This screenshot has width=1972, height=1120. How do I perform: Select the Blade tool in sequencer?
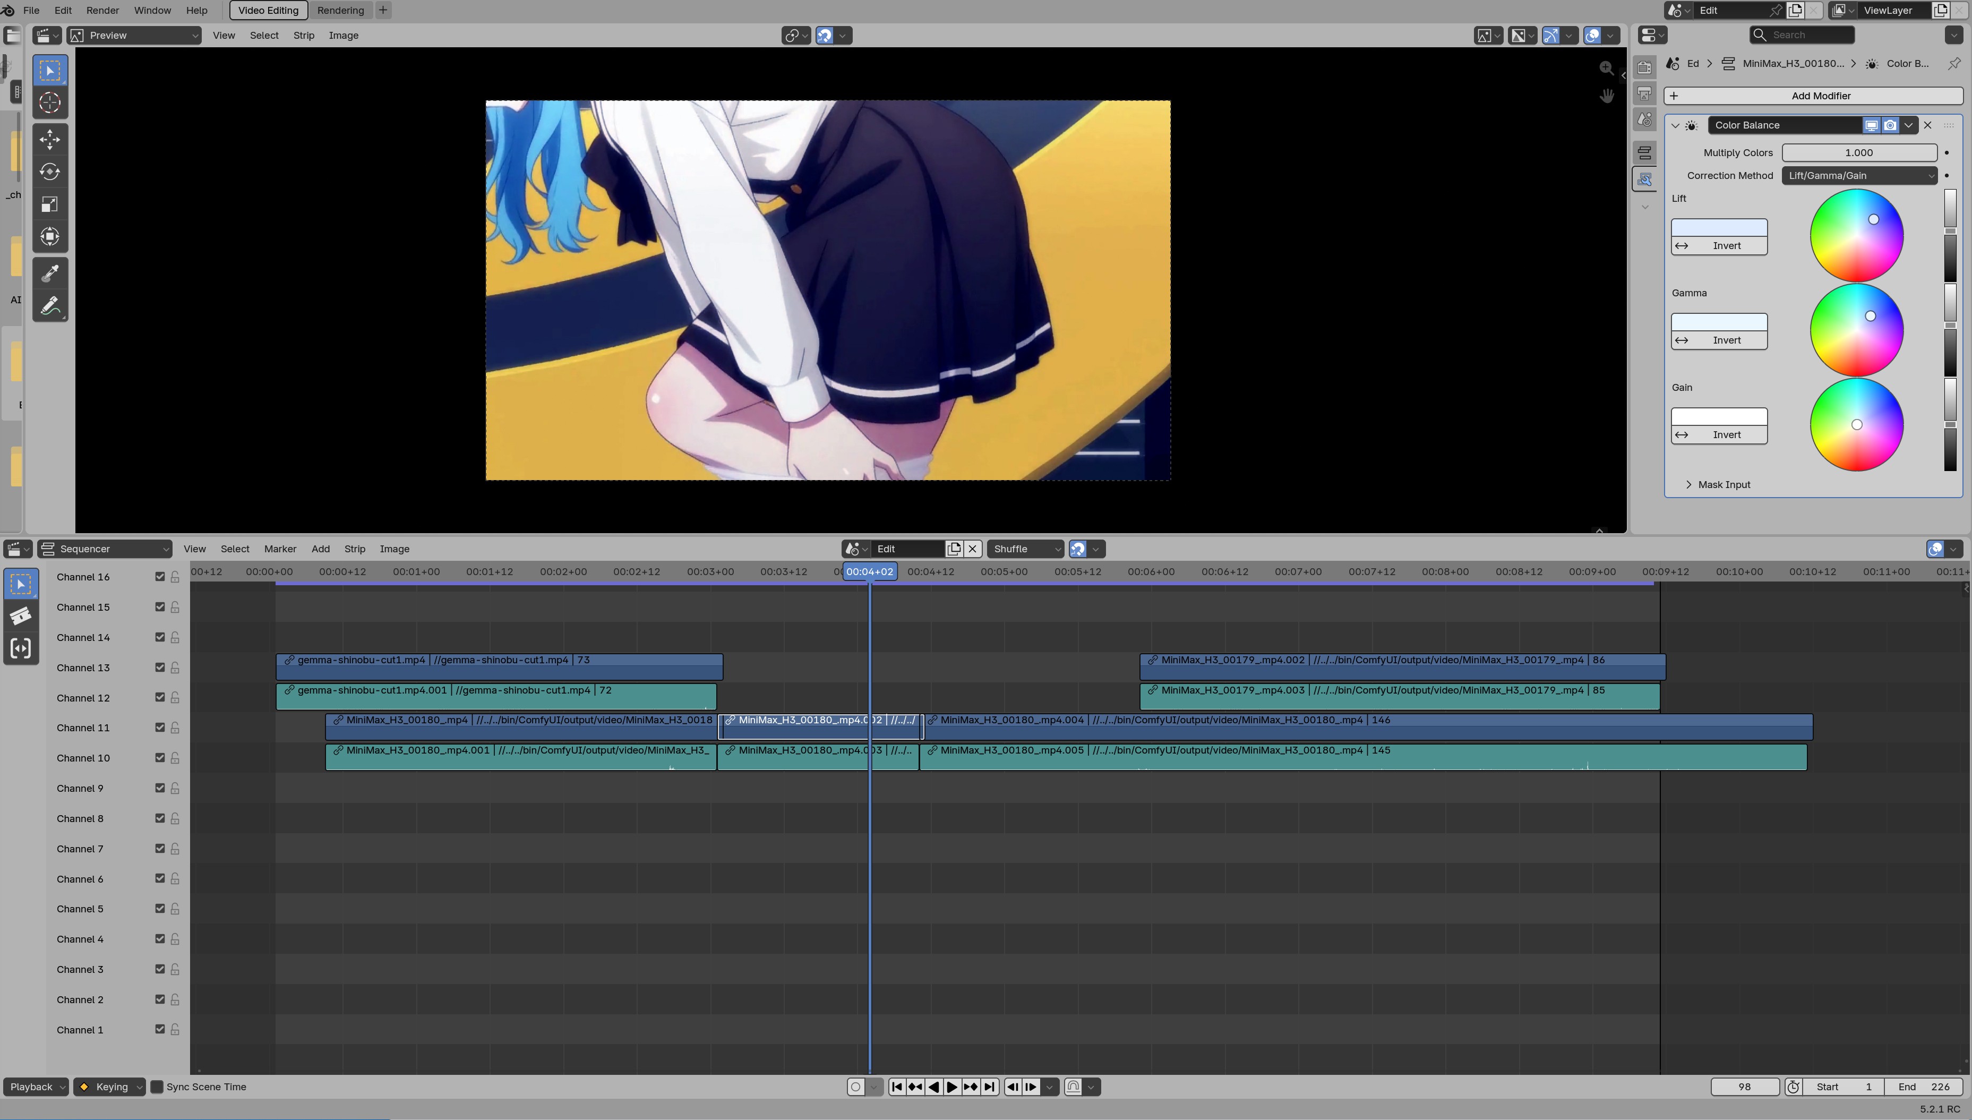pyautogui.click(x=21, y=616)
